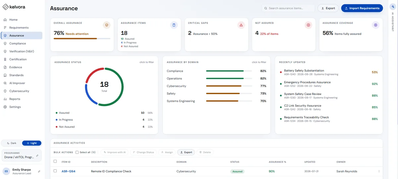
Task: Click the Delete bulk action
Action: click(x=205, y=152)
